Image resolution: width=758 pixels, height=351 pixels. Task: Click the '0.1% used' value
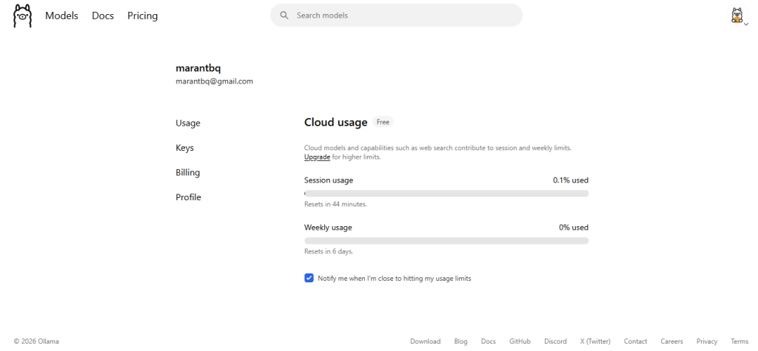pyautogui.click(x=571, y=180)
